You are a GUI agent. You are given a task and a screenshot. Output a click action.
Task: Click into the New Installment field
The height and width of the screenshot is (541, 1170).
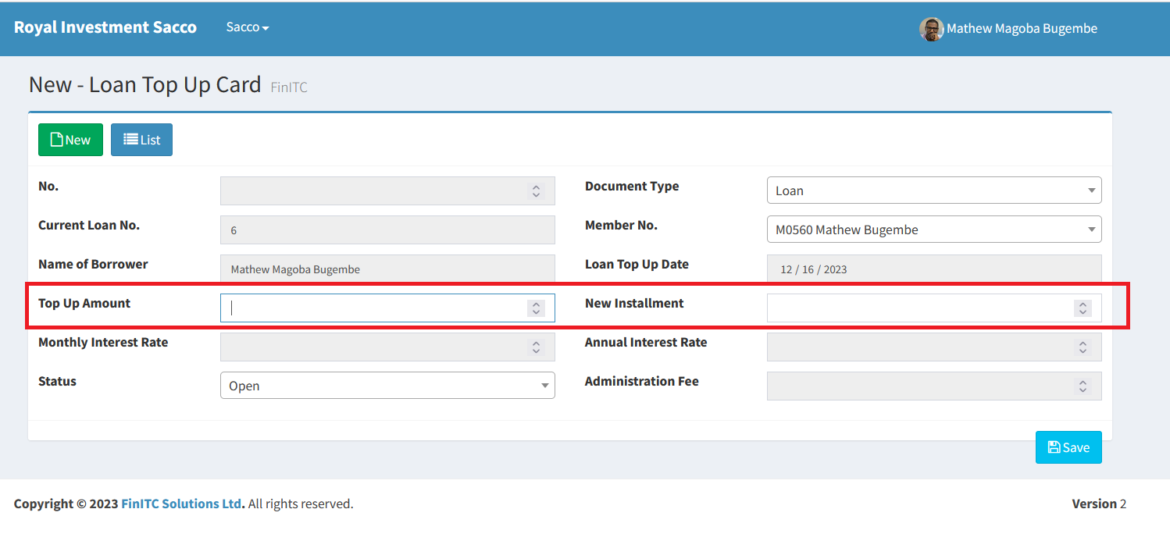(x=919, y=308)
